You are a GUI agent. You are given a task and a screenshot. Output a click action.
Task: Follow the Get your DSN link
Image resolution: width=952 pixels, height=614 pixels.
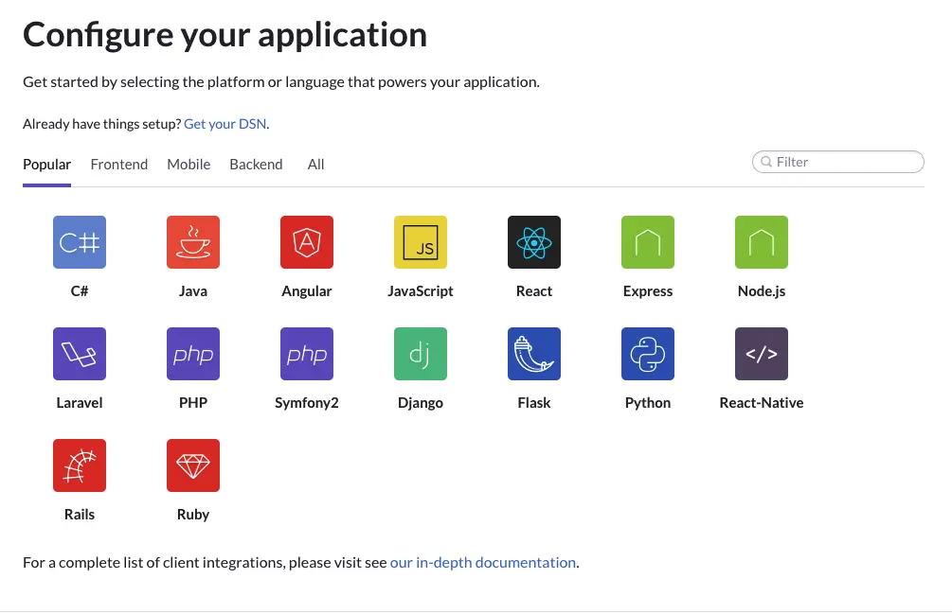pos(225,124)
